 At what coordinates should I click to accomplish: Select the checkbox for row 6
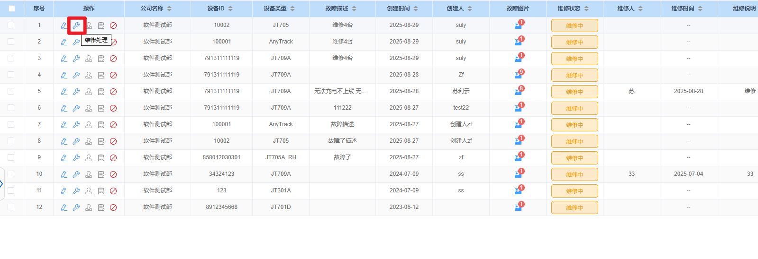[11, 108]
